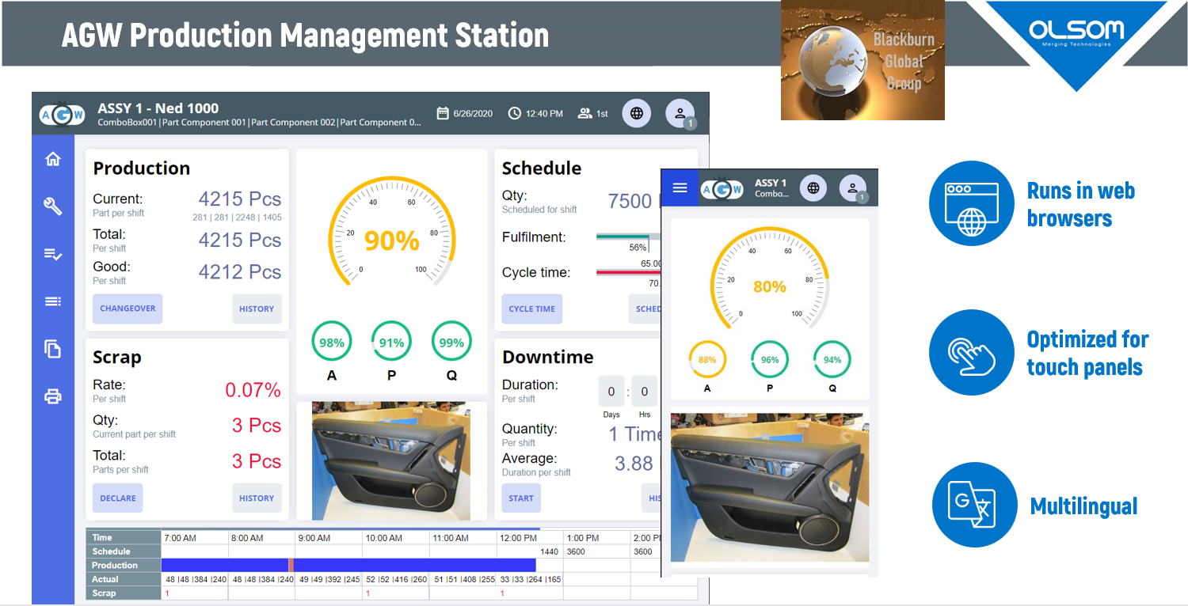Click the AGW logo in mobile view
This screenshot has width=1188, height=606.
[x=722, y=189]
